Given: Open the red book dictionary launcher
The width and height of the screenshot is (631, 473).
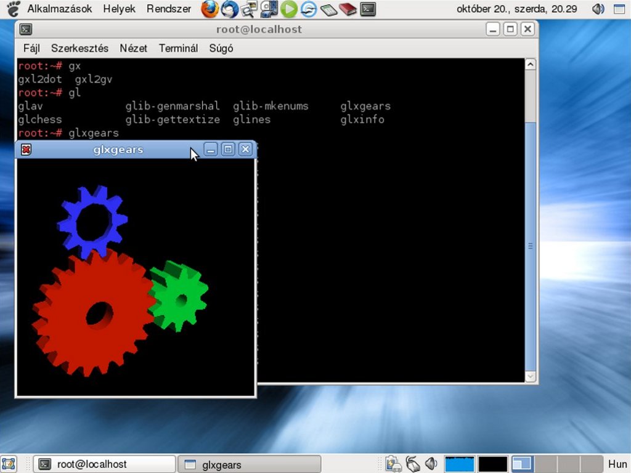Looking at the screenshot, I should coord(348,9).
